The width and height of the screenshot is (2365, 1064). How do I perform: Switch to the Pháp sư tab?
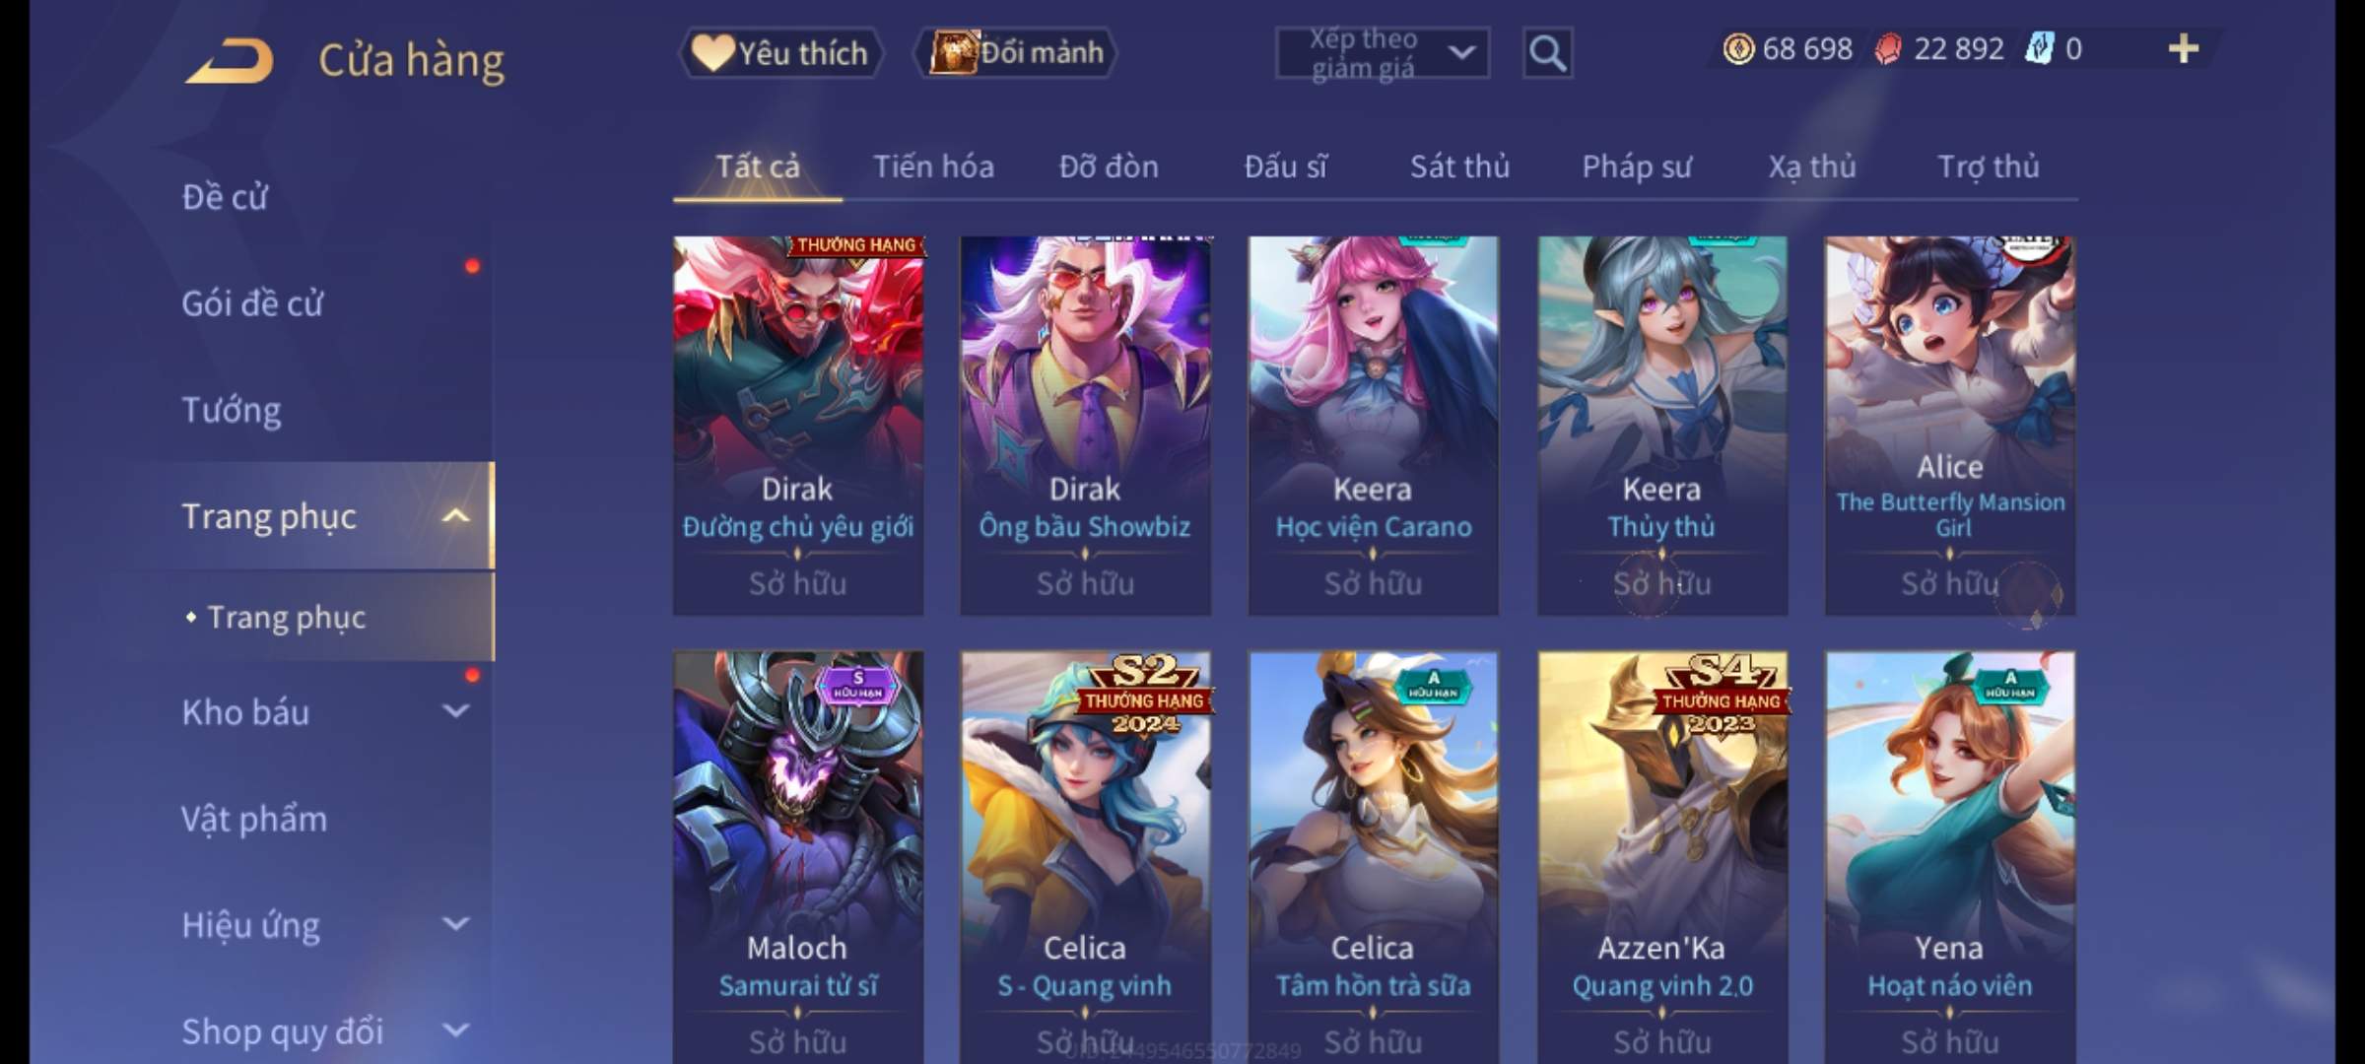(x=1637, y=166)
